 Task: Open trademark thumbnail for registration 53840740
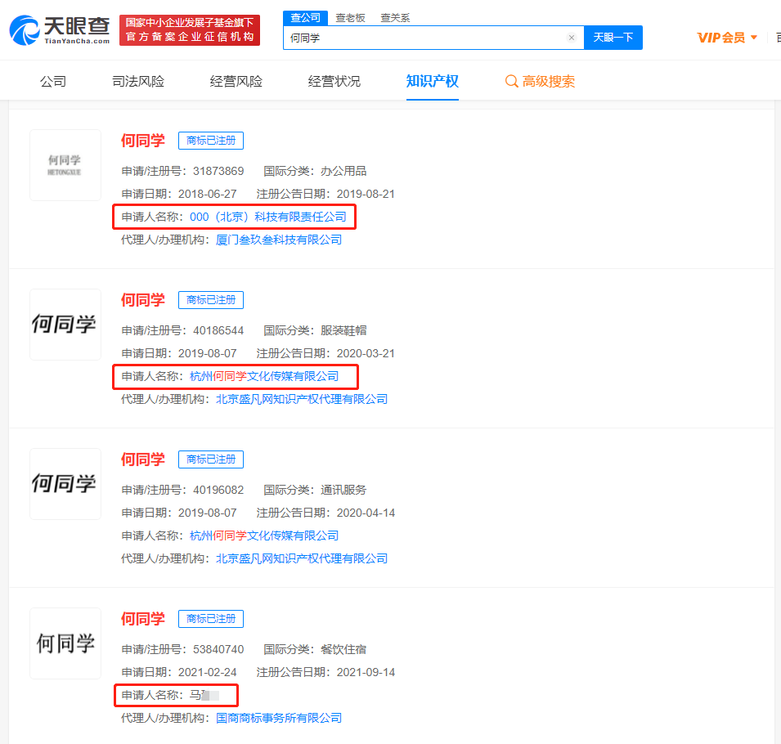click(65, 643)
